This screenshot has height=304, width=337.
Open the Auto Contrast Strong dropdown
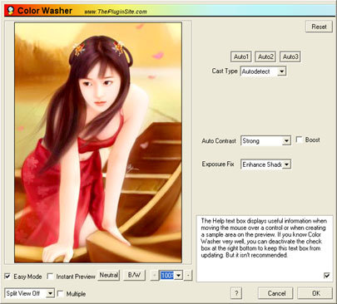[265, 140]
